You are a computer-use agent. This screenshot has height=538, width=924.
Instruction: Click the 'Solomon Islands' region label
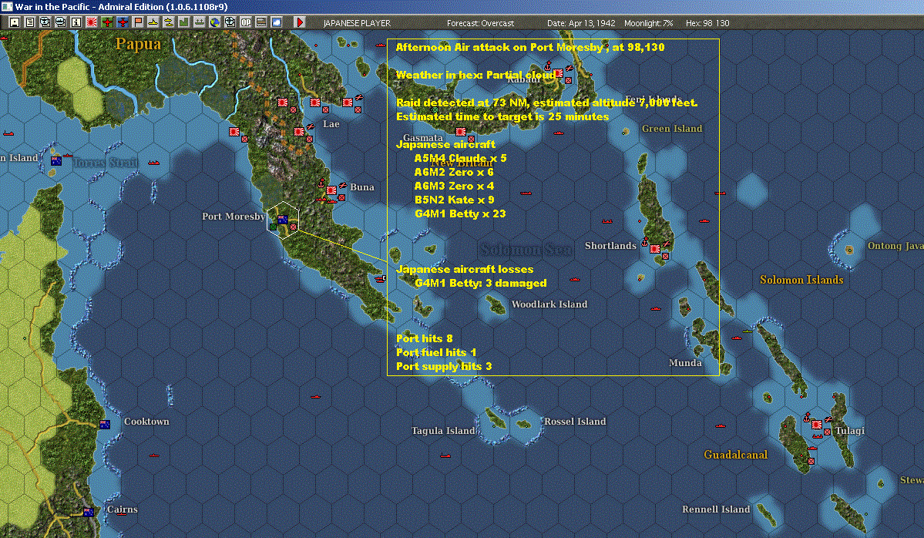click(801, 280)
